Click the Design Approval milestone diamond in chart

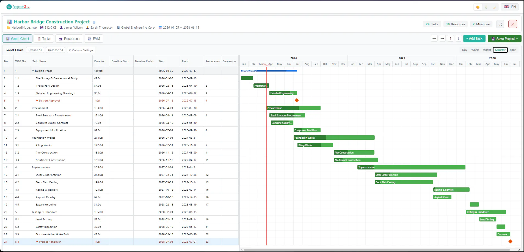[x=297, y=100]
